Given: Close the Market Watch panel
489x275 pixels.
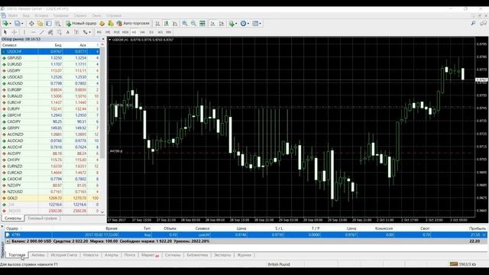Looking at the screenshot, I should pyautogui.click(x=103, y=39).
